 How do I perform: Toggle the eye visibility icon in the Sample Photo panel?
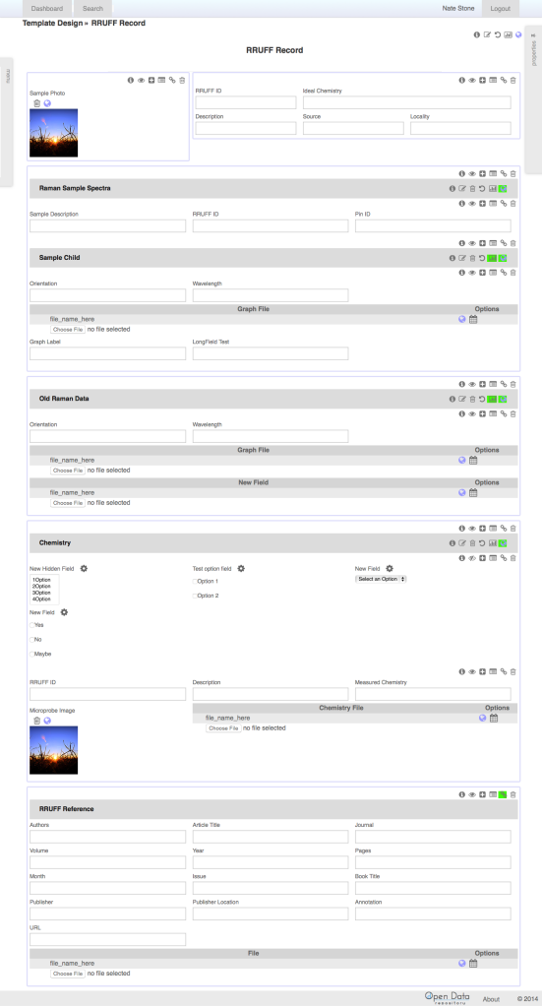(x=141, y=81)
